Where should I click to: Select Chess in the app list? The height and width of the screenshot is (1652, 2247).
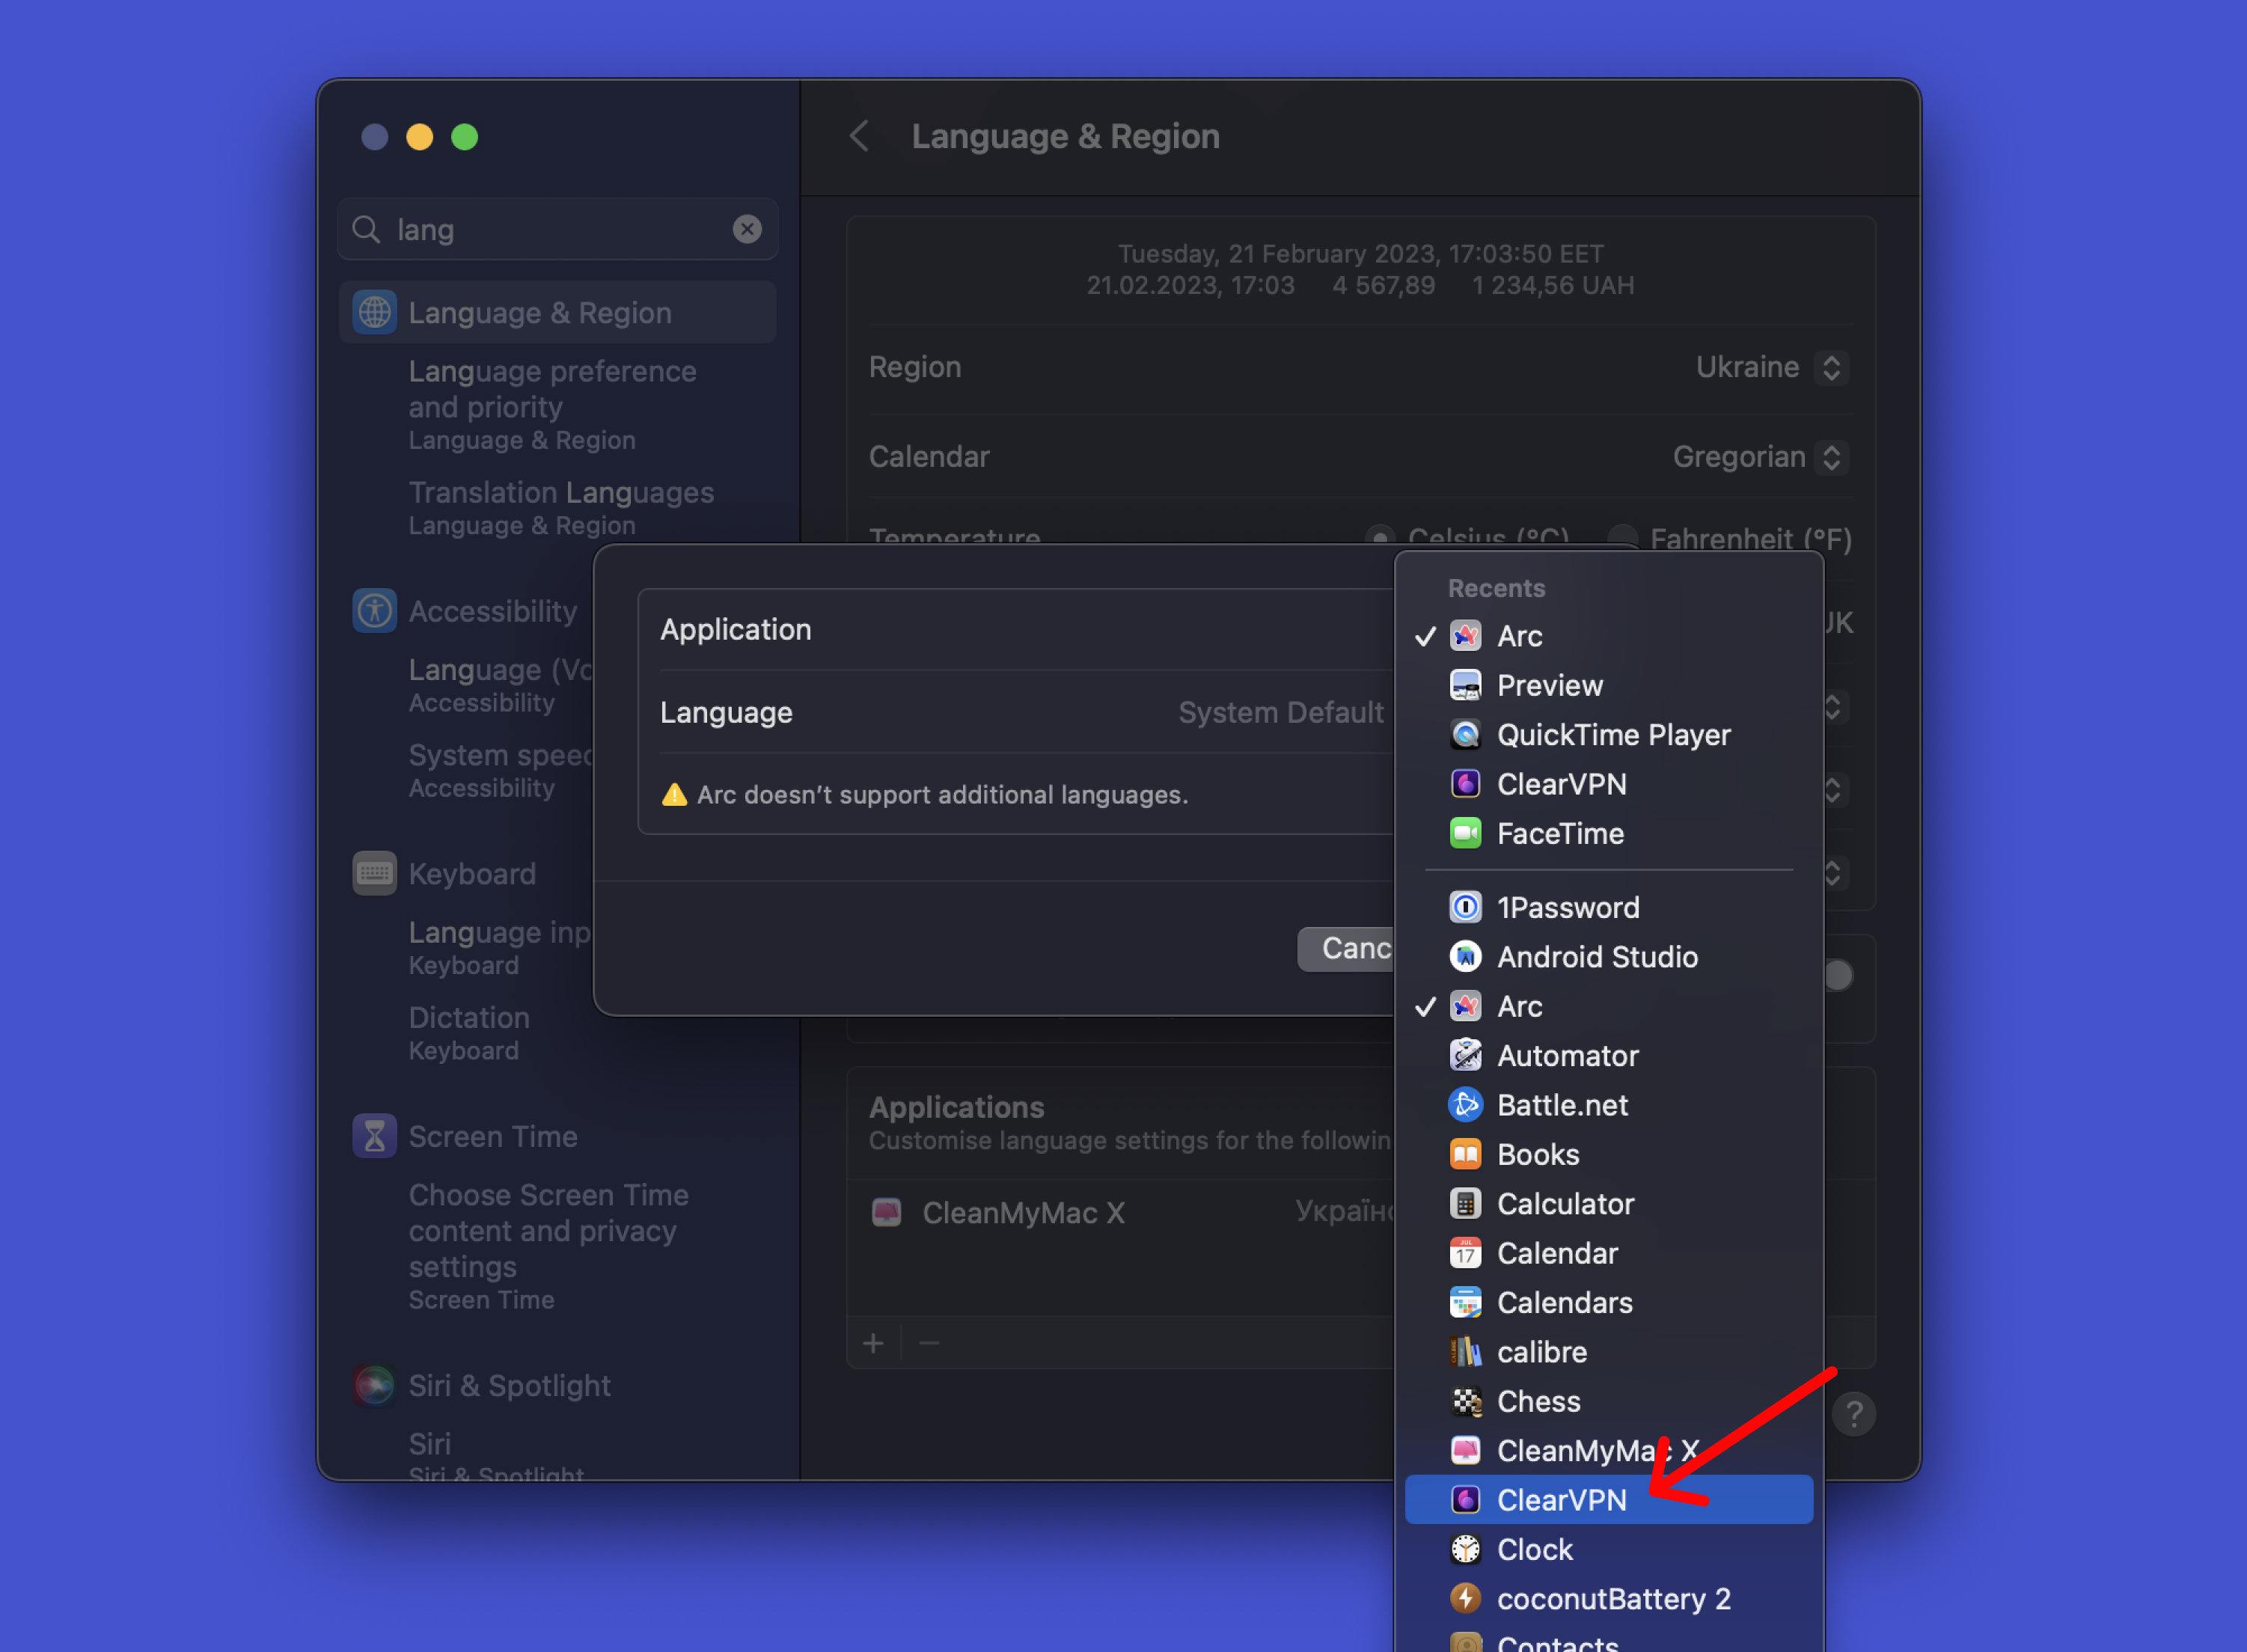[1608, 1401]
